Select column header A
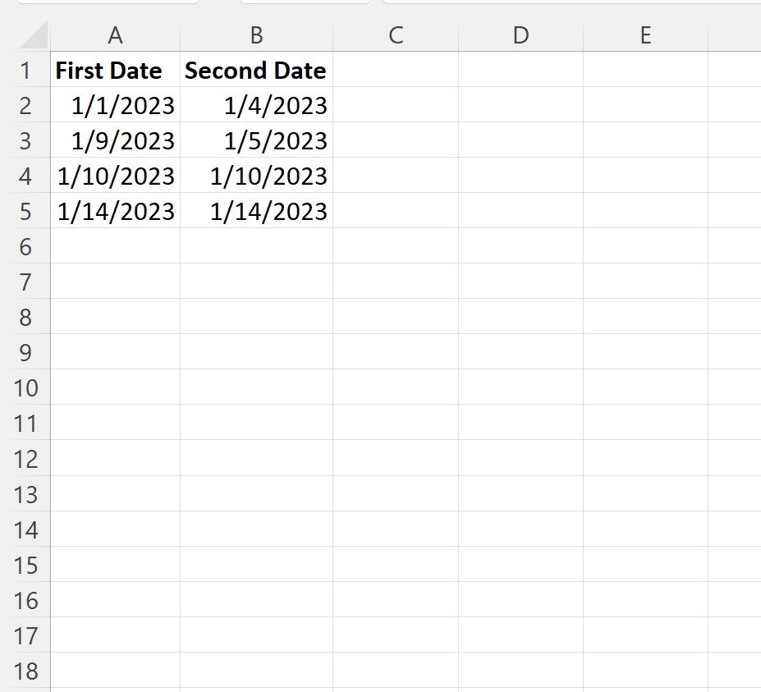 tap(115, 35)
